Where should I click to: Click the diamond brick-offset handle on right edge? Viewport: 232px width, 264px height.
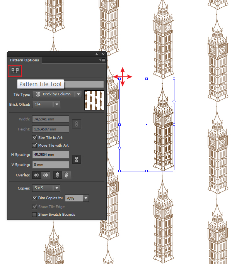click(x=174, y=102)
